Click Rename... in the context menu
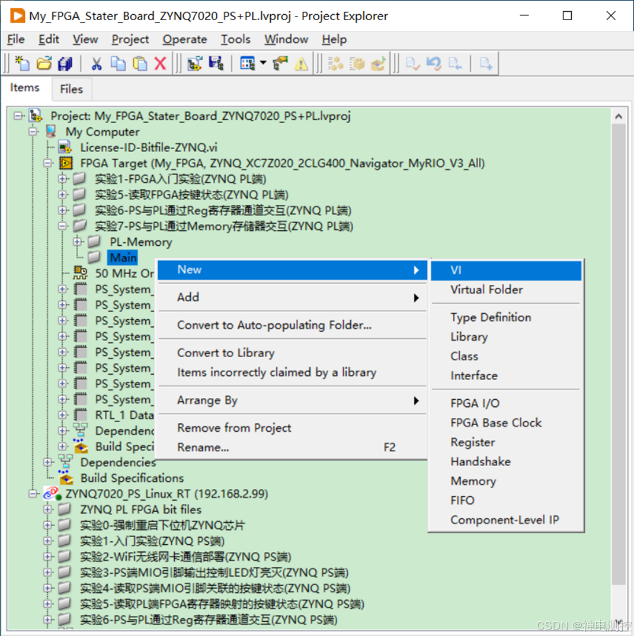 click(x=292, y=447)
